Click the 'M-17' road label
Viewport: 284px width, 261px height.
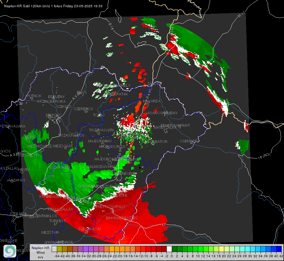tap(241, 14)
